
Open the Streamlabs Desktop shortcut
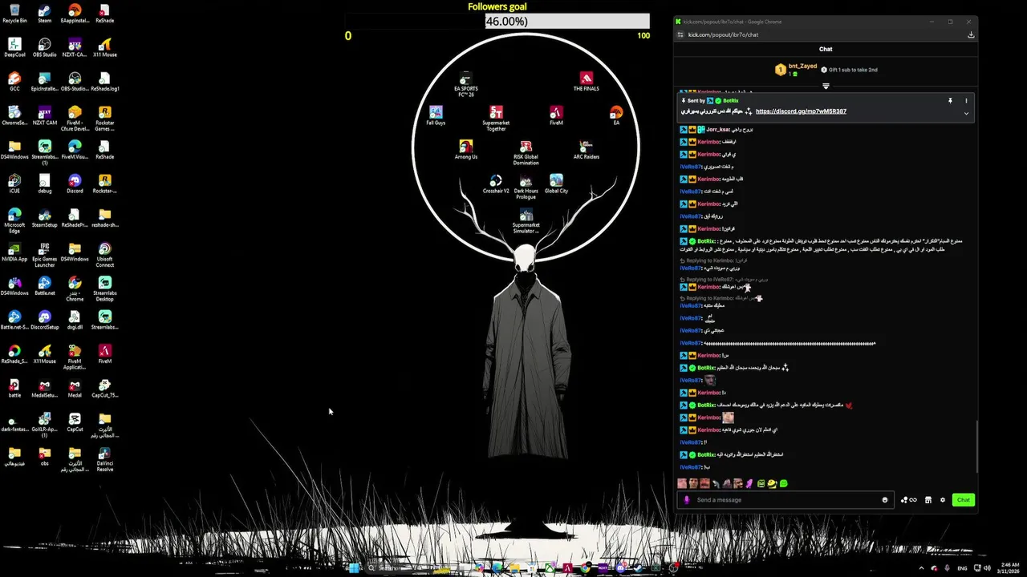(x=104, y=289)
